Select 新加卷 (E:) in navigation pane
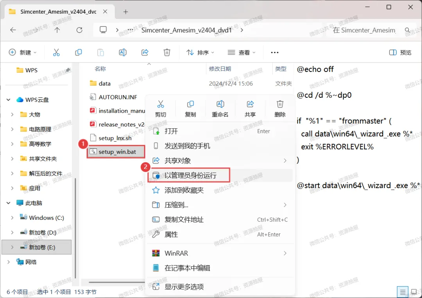 click(37, 247)
